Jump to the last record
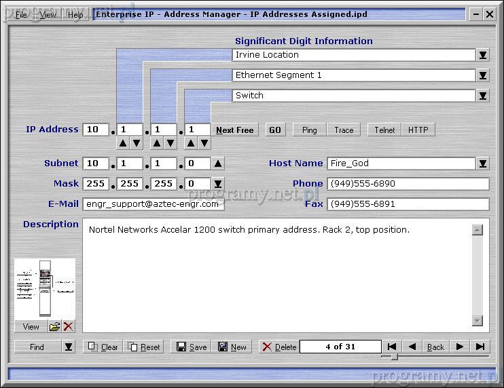Image resolution: width=504 pixels, height=388 pixels. (480, 347)
